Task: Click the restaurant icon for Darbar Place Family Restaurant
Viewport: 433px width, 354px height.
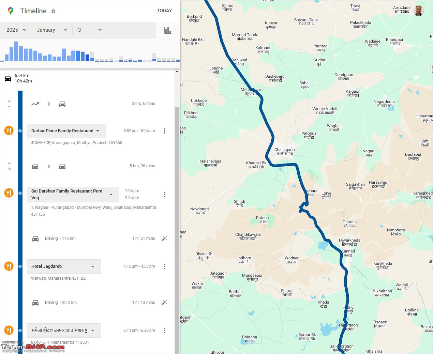Action: pos(9,130)
